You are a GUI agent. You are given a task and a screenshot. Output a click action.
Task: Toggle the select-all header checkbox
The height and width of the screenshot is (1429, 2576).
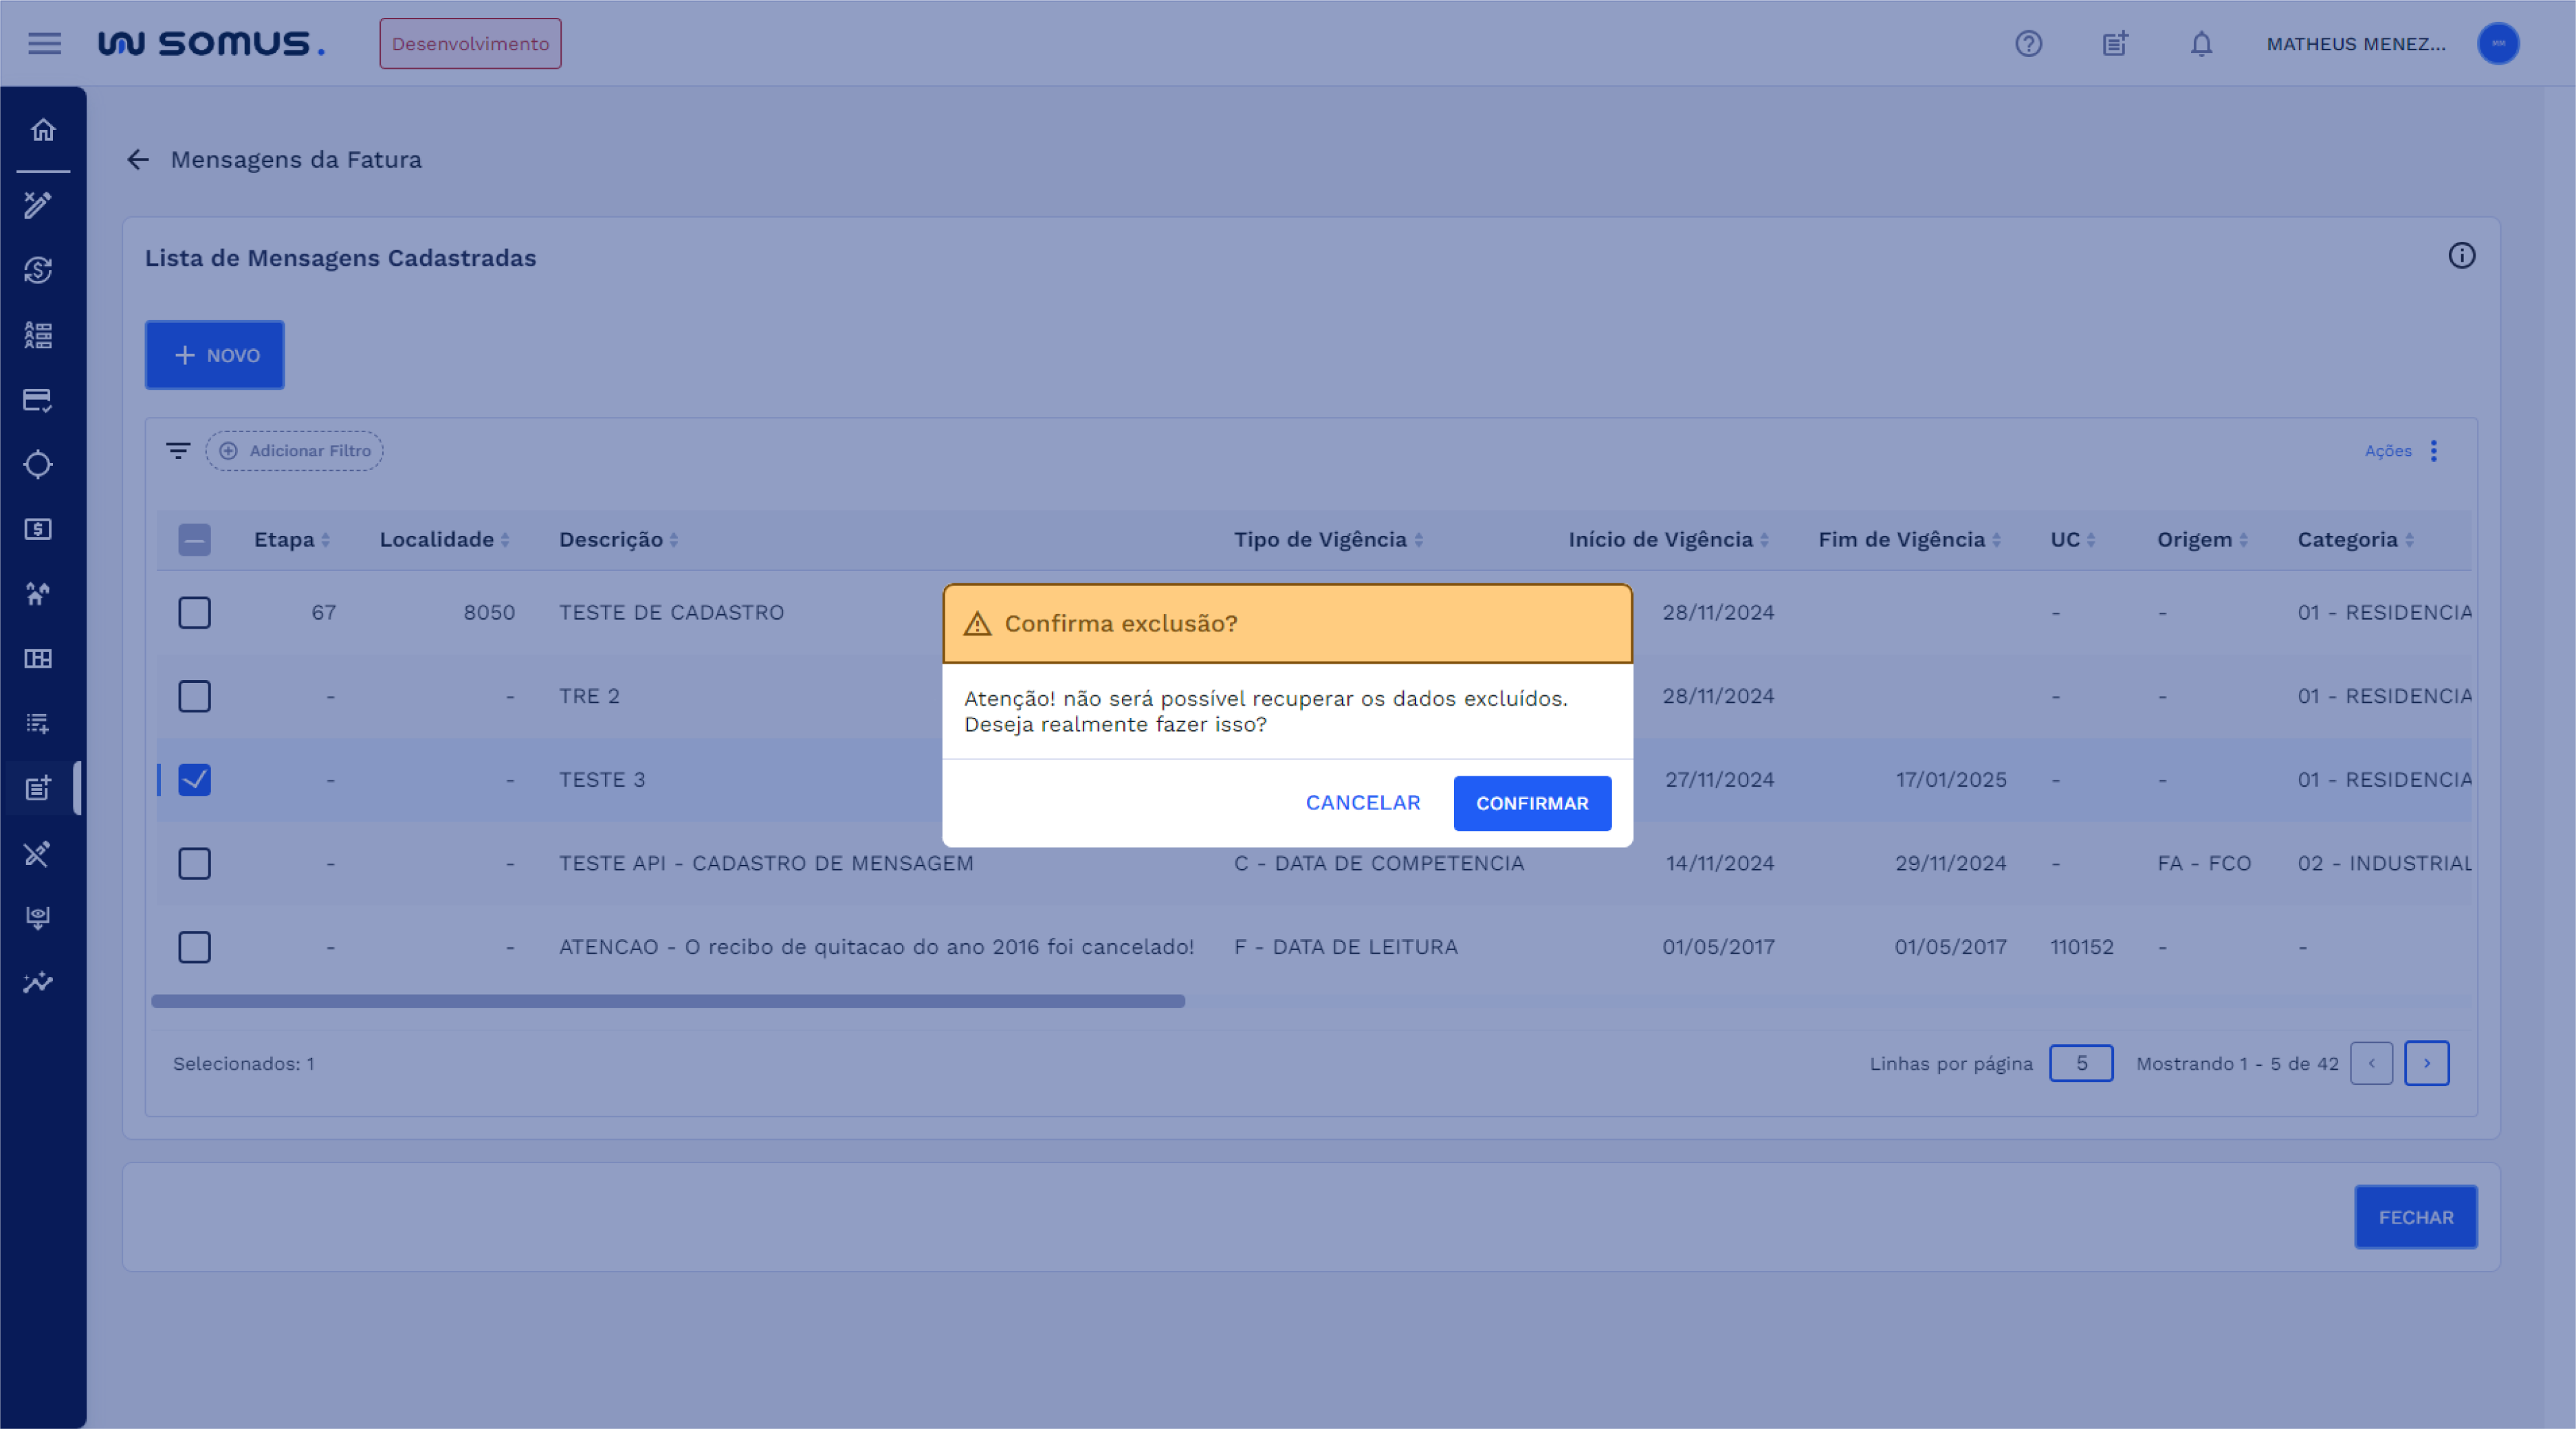194,539
